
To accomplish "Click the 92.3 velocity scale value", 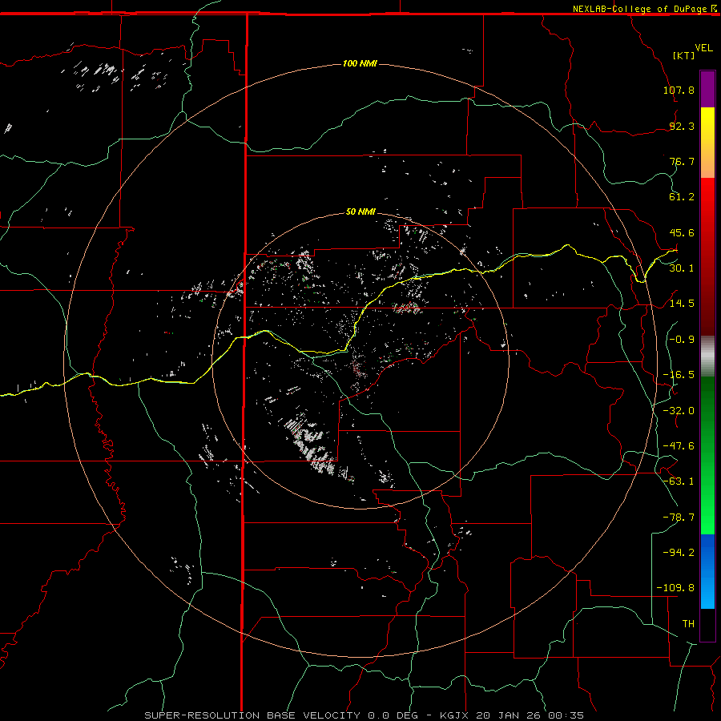I will (682, 126).
